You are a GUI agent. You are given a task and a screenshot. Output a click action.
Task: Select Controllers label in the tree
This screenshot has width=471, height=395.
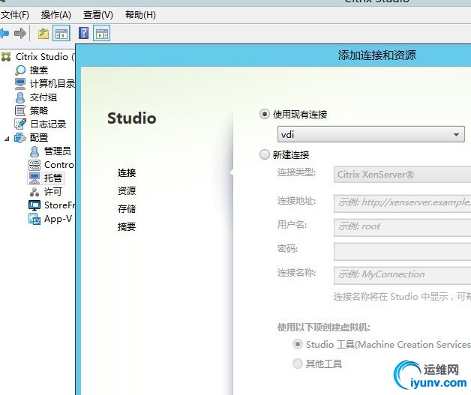point(59,164)
